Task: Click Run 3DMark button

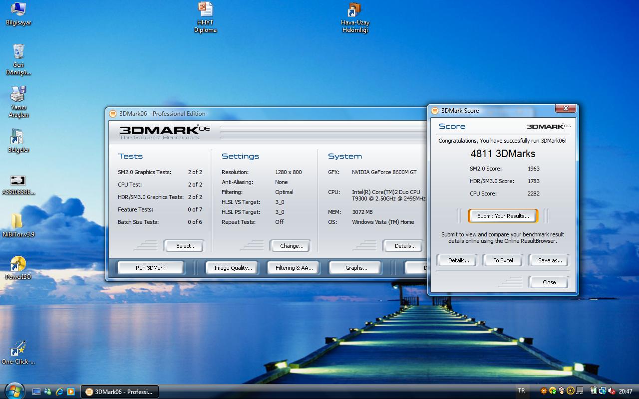Action: click(150, 268)
